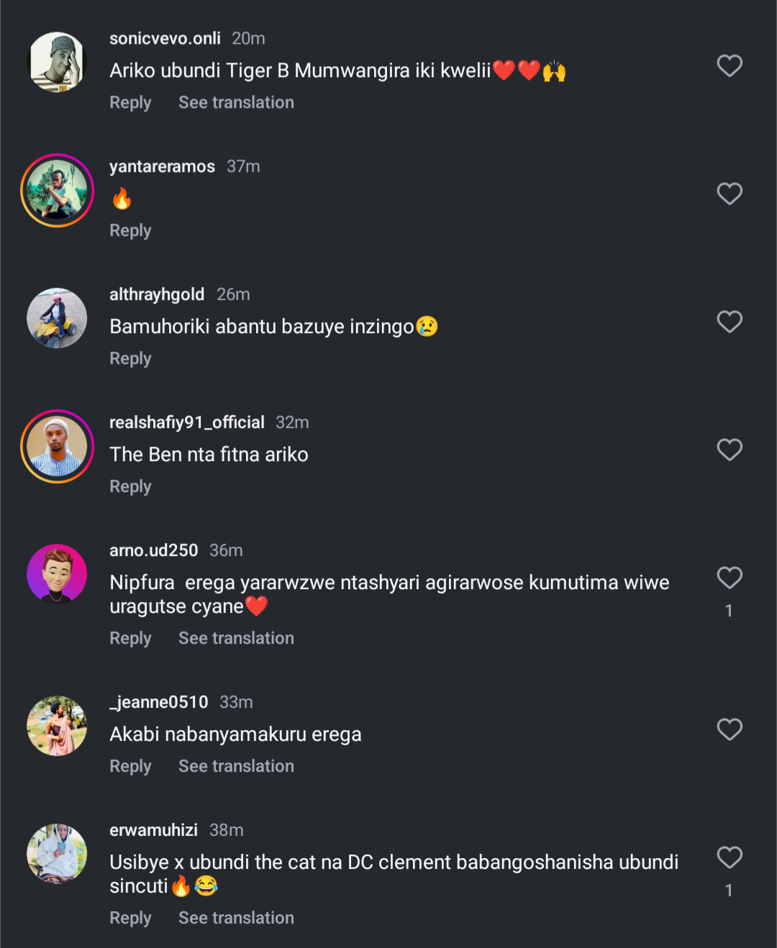Screen dimensions: 777x948
Task: View yantareramos story from avatar
Action: point(57,191)
